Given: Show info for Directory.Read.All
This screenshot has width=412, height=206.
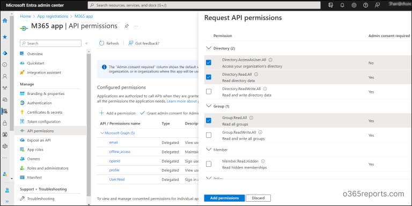Looking at the screenshot, I should coord(256,75).
